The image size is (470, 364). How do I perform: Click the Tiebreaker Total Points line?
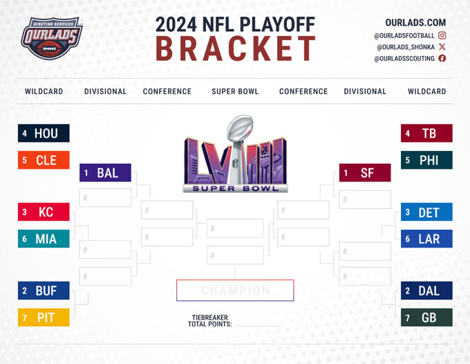256,323
